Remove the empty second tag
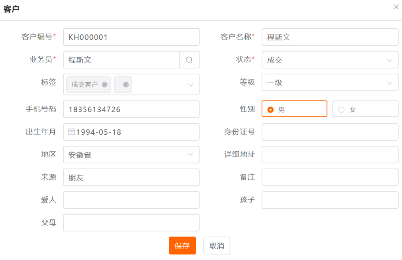This screenshot has width=402, height=260. click(x=126, y=84)
